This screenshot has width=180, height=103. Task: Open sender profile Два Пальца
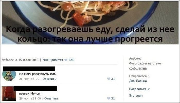[x=138, y=81]
